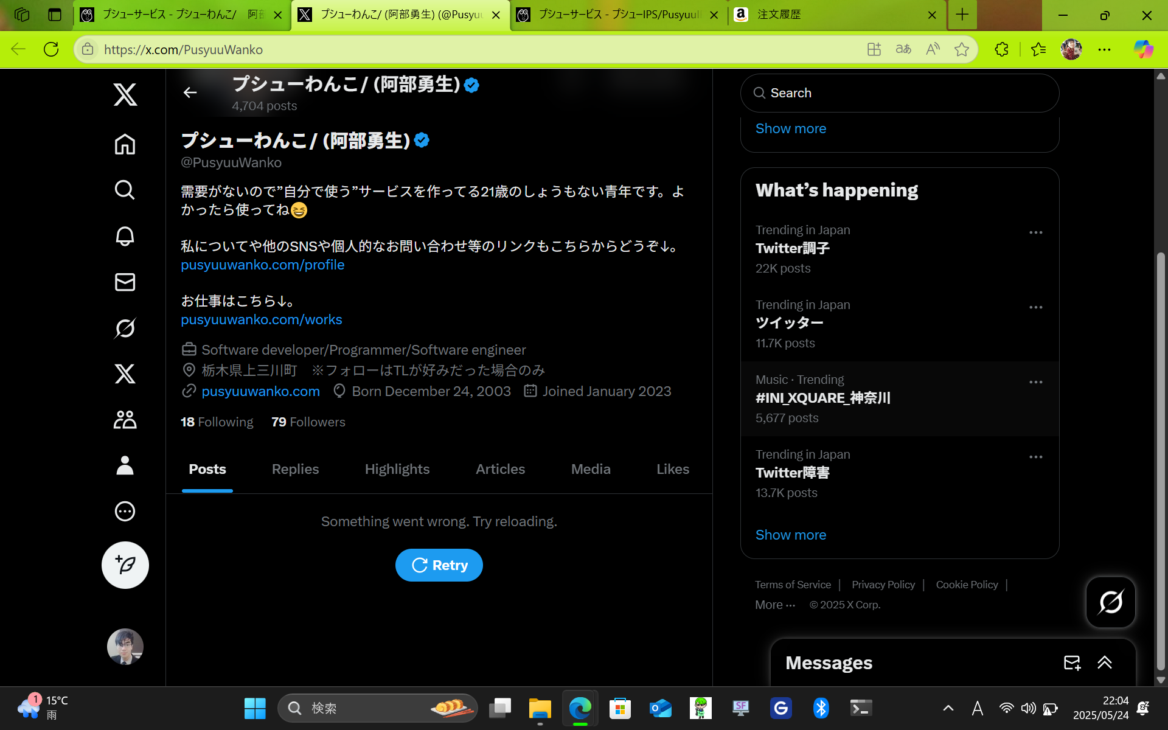Click the browser address bar URL
Image resolution: width=1168 pixels, height=730 pixels.
(x=183, y=49)
